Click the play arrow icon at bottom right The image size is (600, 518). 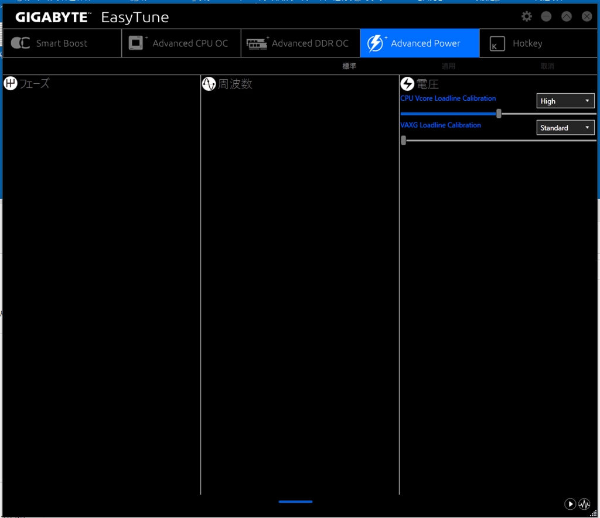[x=570, y=504]
